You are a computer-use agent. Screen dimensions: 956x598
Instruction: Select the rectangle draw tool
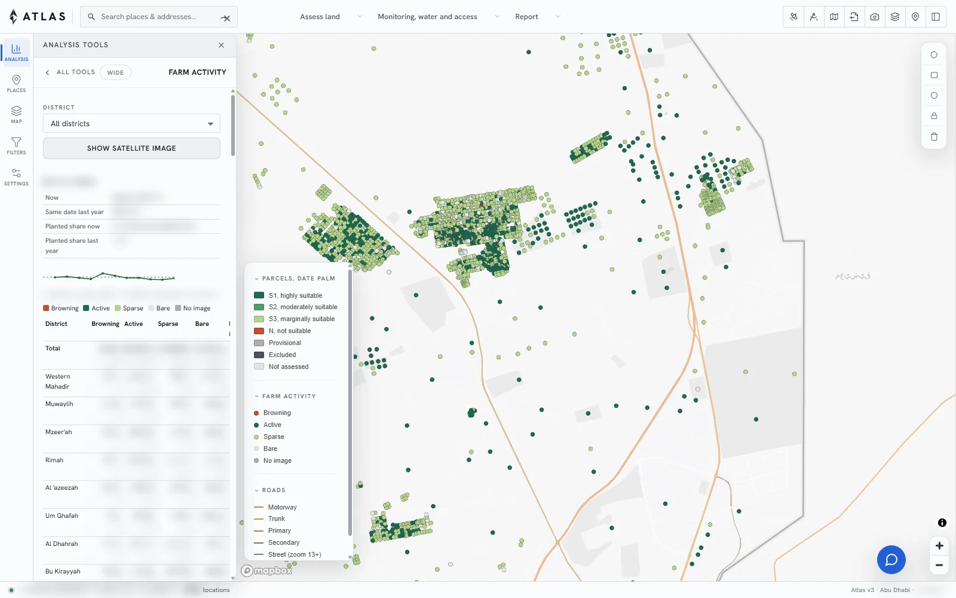pos(934,75)
